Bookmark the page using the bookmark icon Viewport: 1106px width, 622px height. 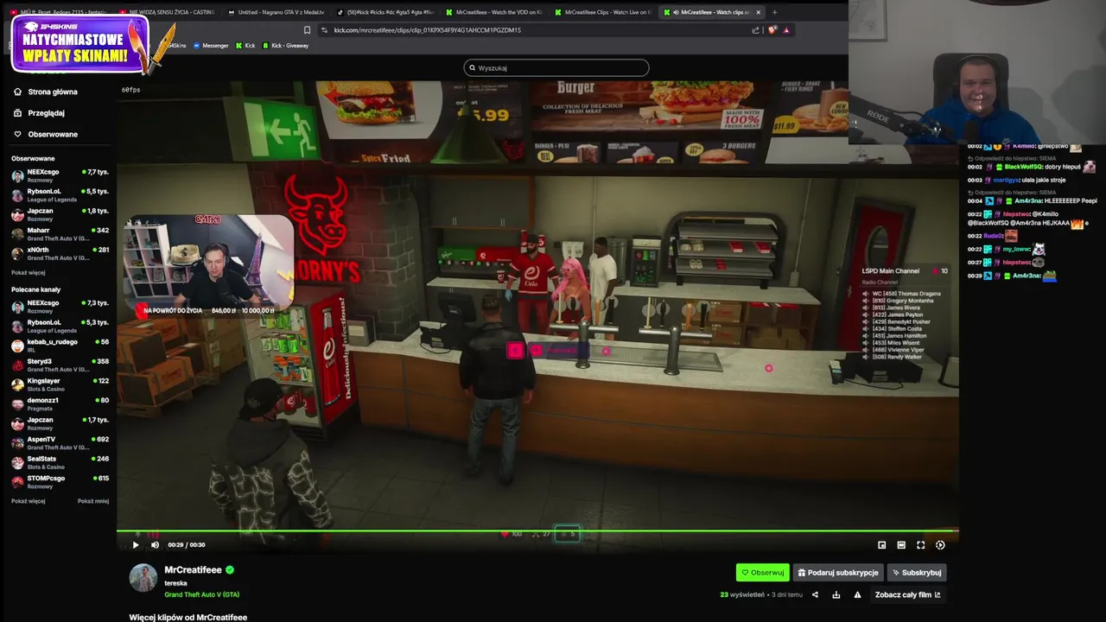pos(307,30)
